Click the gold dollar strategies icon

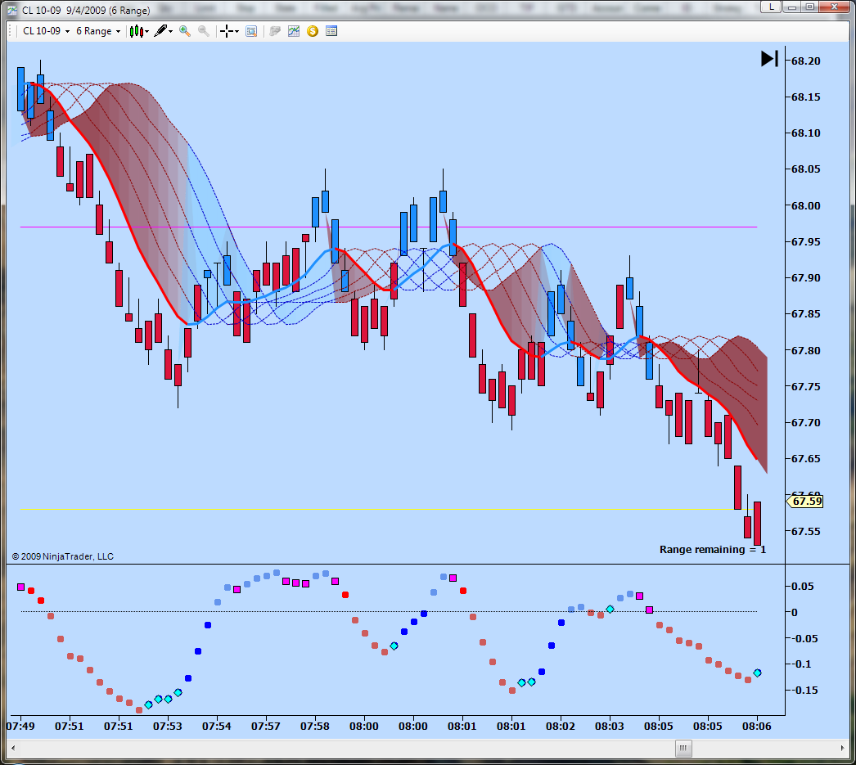tap(313, 31)
